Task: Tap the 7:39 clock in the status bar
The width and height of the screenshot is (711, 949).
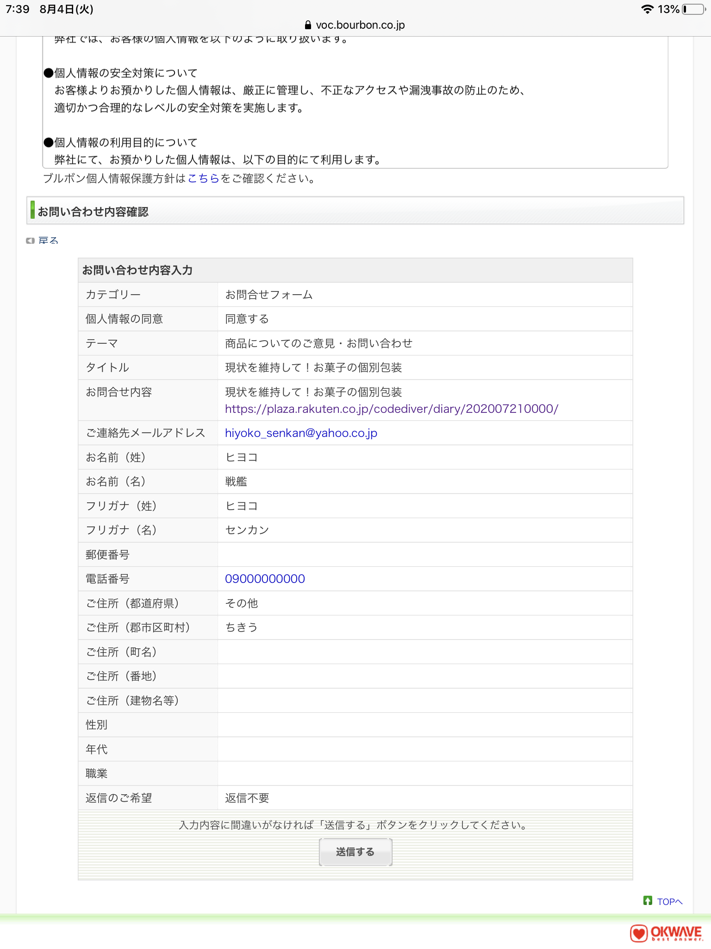Action: 18,9
